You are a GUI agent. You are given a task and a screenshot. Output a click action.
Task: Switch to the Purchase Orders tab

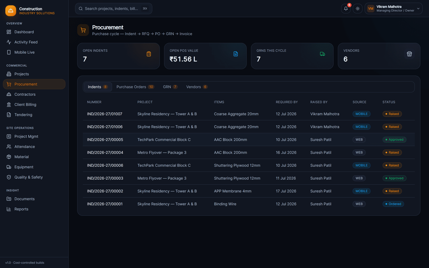[135, 87]
